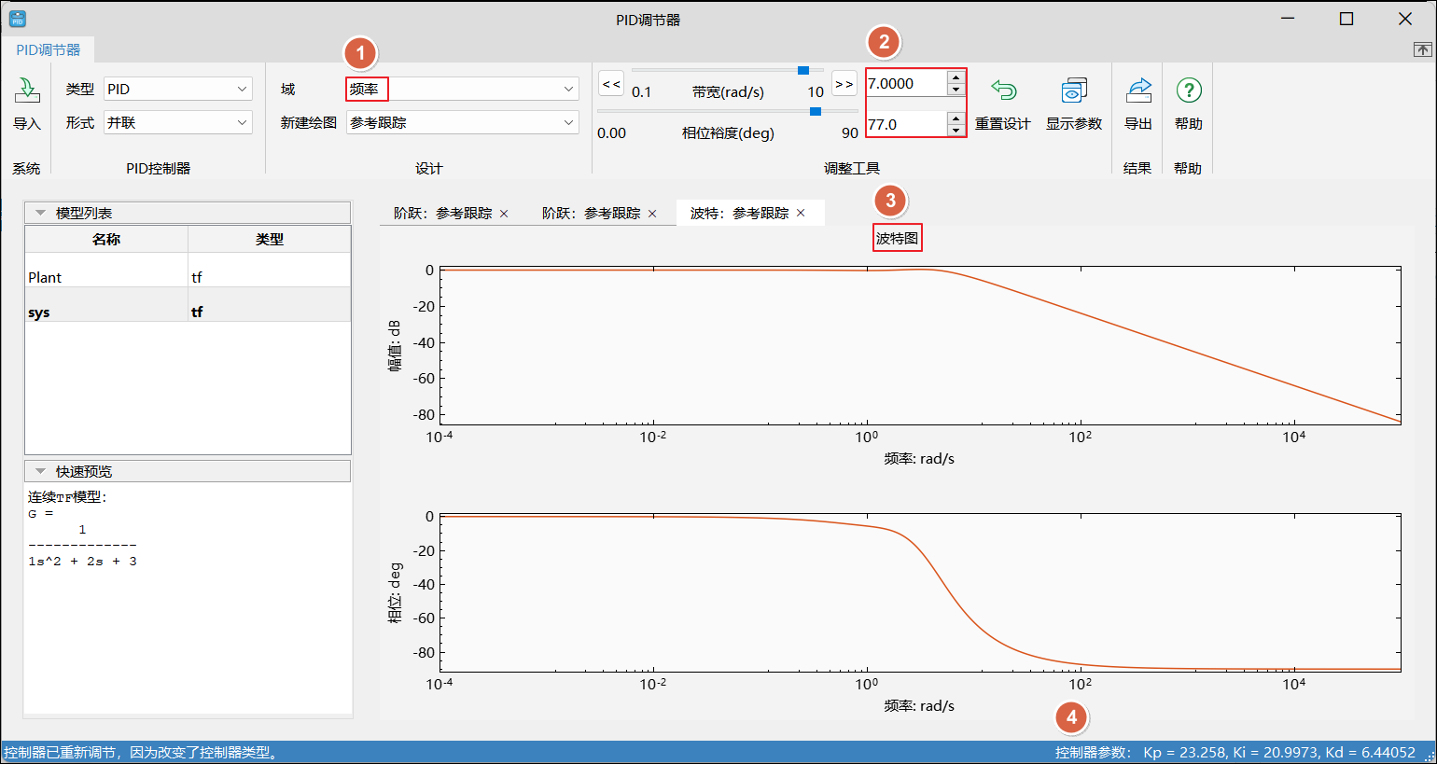The width and height of the screenshot is (1437, 764).
Task: Click the 导出 export icon
Action: point(1138,90)
